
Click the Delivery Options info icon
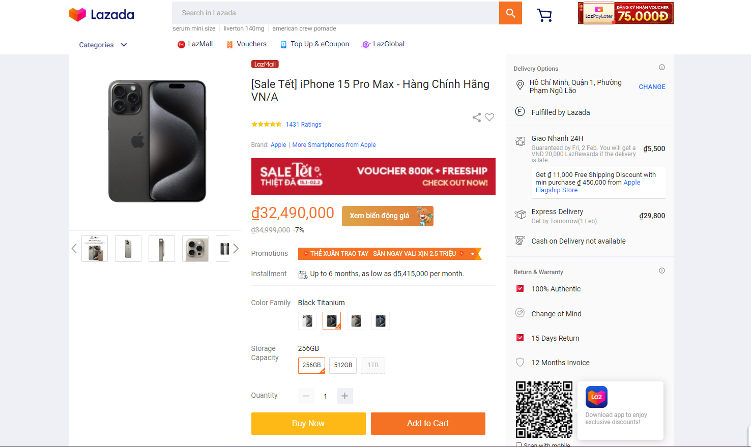point(662,67)
